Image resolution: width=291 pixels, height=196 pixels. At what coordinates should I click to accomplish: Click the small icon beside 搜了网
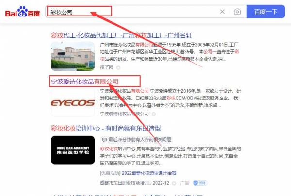tap(118, 68)
